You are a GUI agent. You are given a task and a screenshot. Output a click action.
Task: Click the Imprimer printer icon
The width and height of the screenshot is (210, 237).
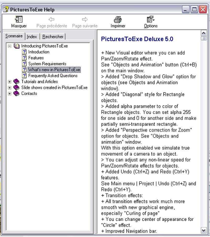[118, 19]
